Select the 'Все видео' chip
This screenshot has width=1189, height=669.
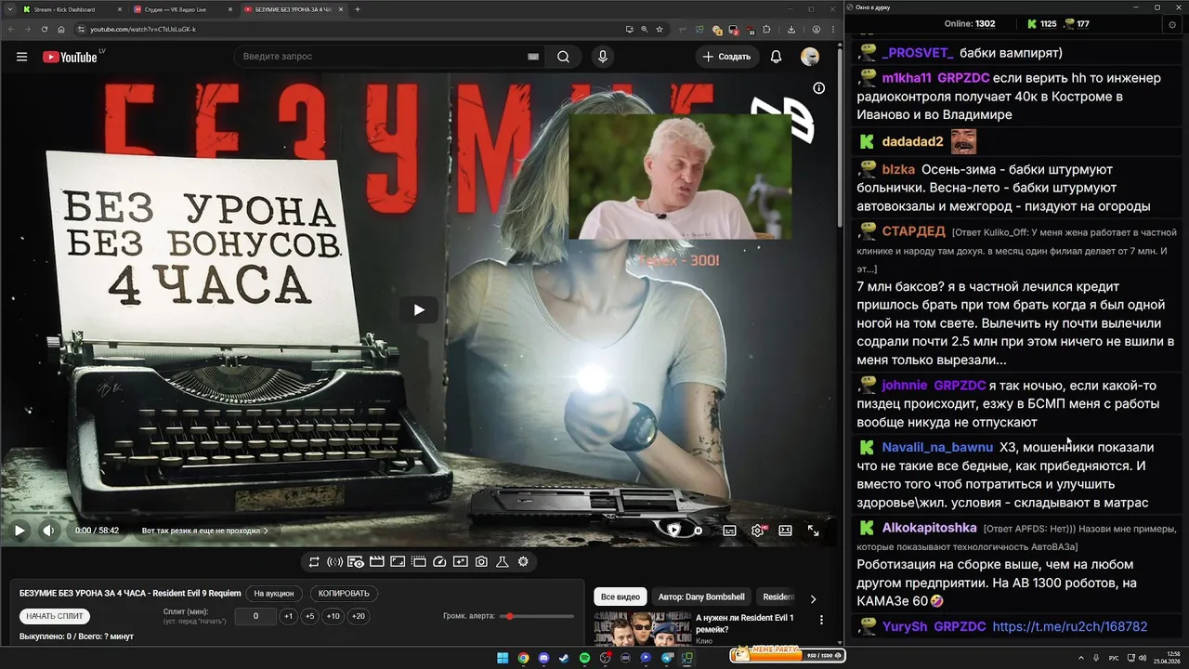coord(620,597)
